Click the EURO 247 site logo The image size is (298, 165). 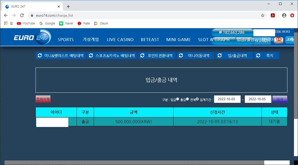(32, 38)
